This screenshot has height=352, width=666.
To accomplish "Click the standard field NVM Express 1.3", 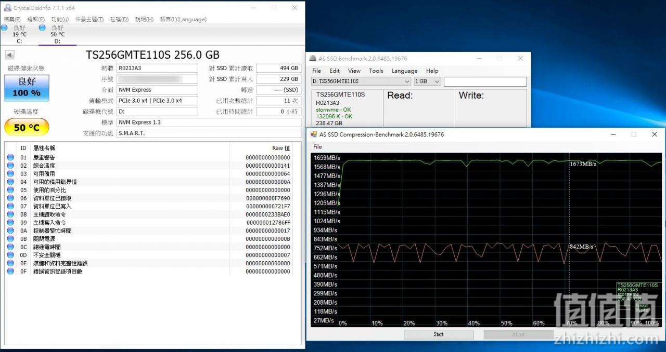I will [x=209, y=123].
